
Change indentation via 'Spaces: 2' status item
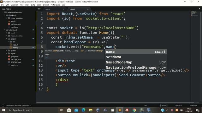[x=179, y=105]
